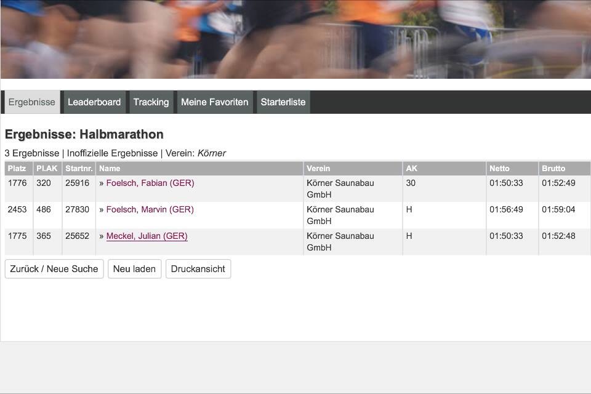Go to Meine Favoriten tab
This screenshot has width=591, height=394.
click(215, 102)
